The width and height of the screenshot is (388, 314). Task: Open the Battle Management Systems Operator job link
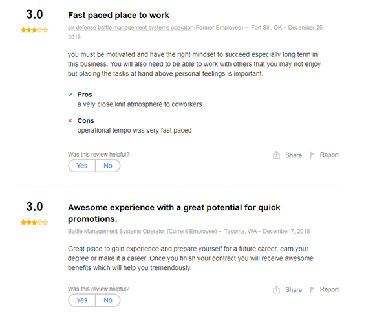116,231
